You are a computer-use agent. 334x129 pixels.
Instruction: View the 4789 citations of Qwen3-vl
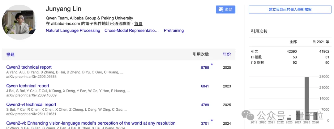point(205,105)
